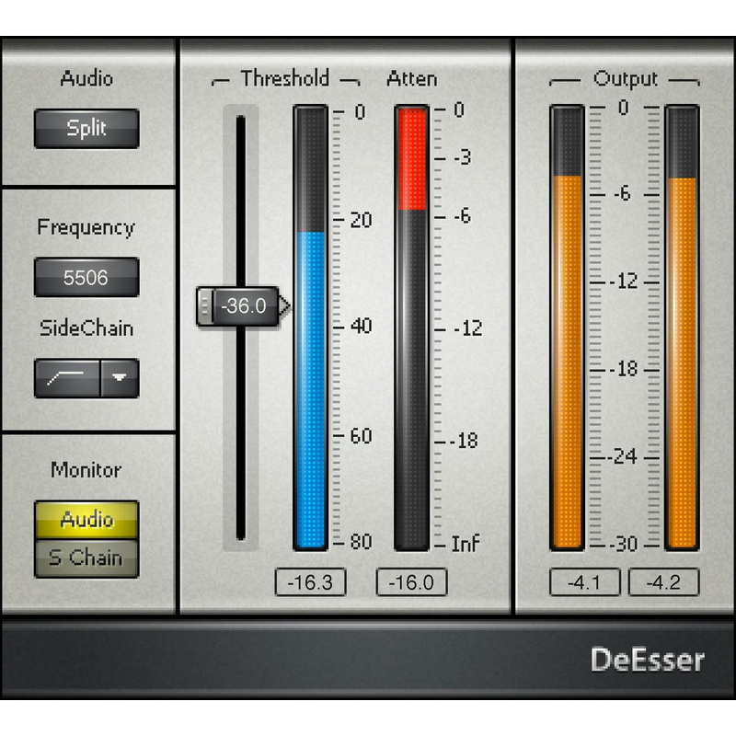Viewport: 736px width, 736px height.
Task: Toggle the Split audio mode
Action: coord(86,129)
